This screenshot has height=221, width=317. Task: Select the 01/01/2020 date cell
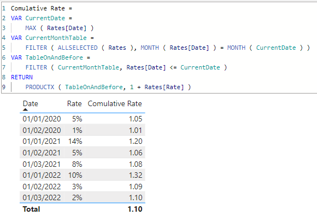(42, 119)
